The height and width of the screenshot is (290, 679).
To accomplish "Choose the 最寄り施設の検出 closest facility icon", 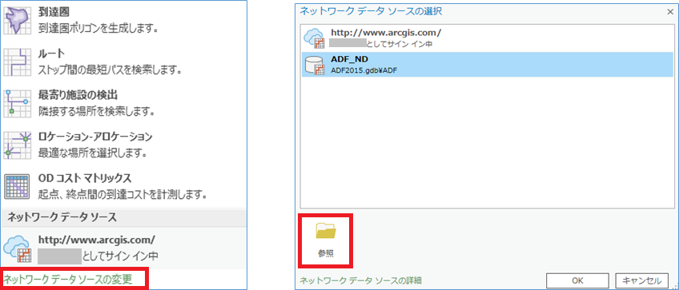I will (18, 103).
